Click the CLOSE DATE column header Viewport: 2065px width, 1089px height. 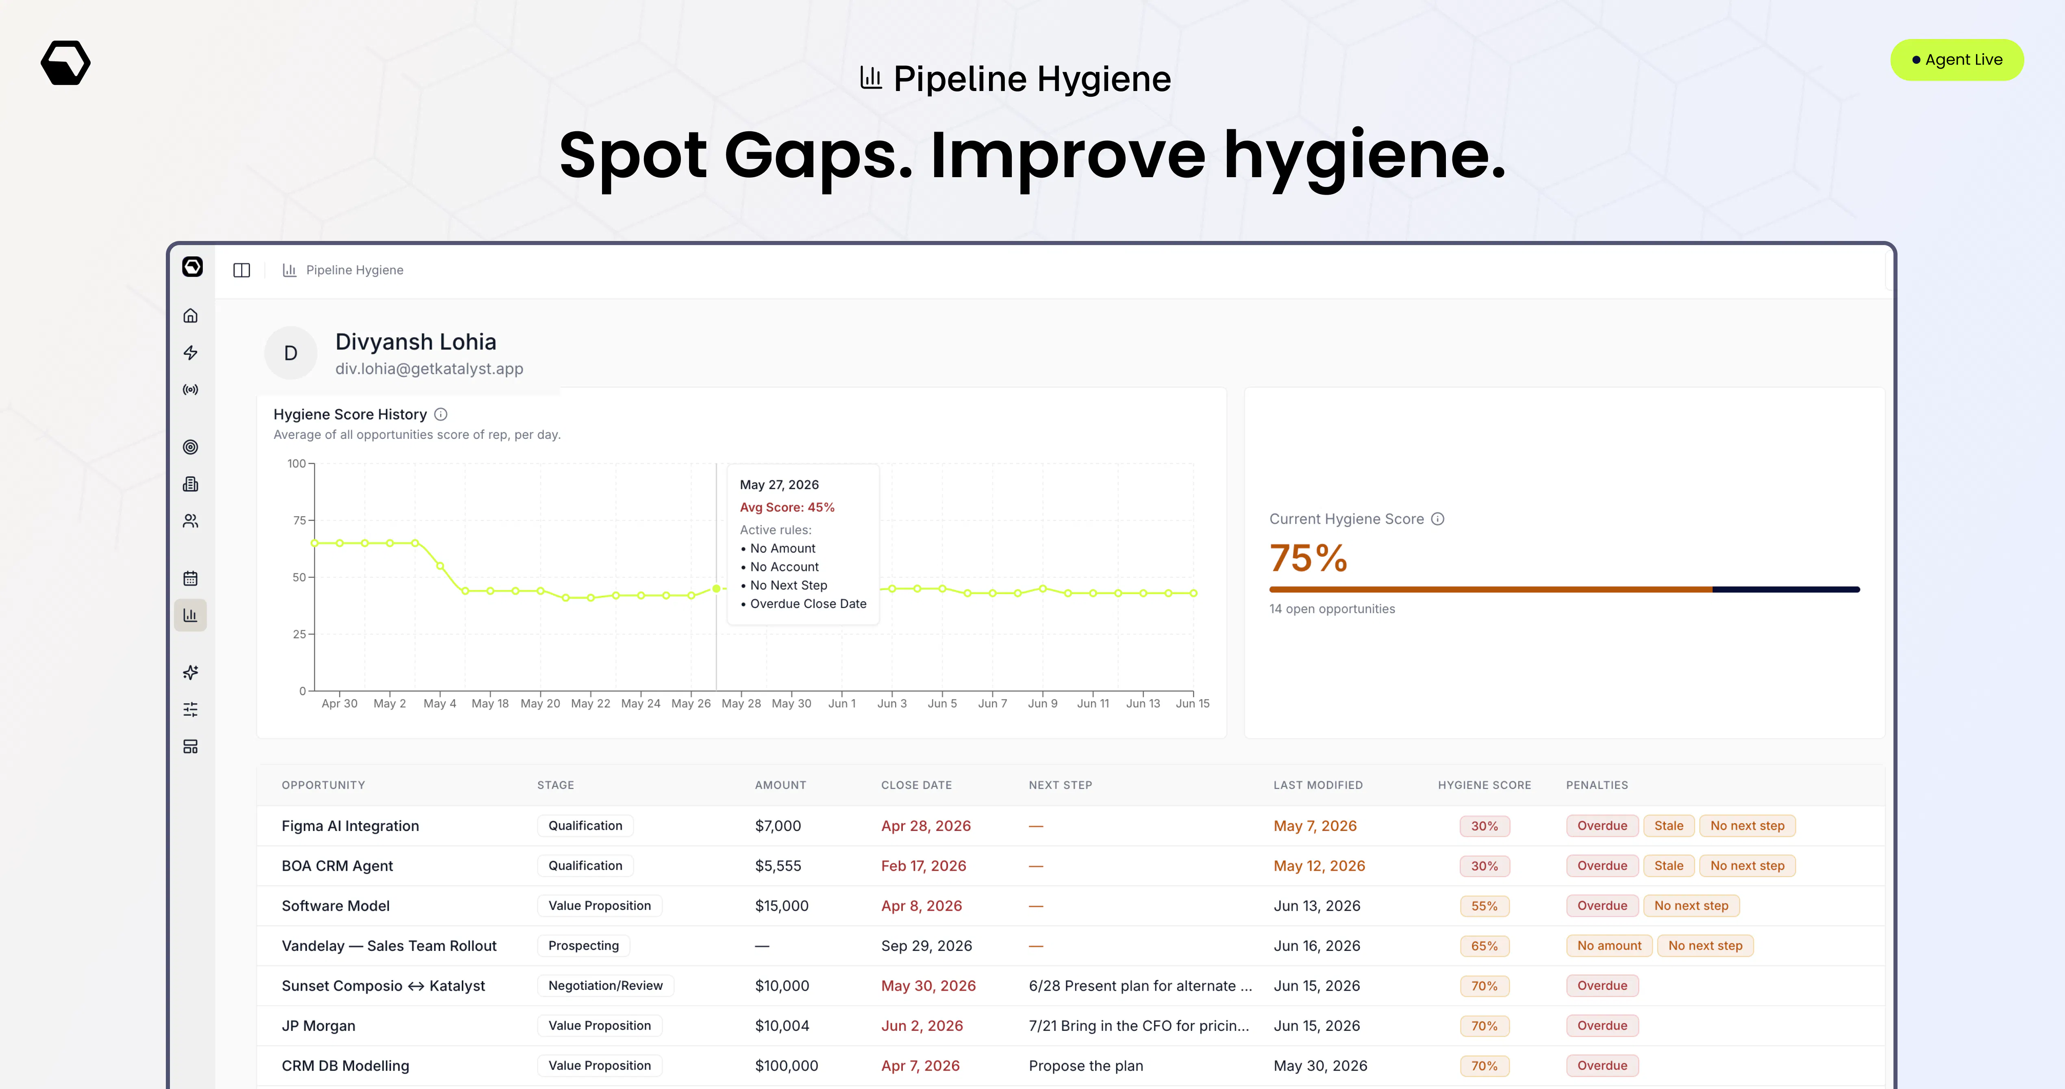(916, 785)
